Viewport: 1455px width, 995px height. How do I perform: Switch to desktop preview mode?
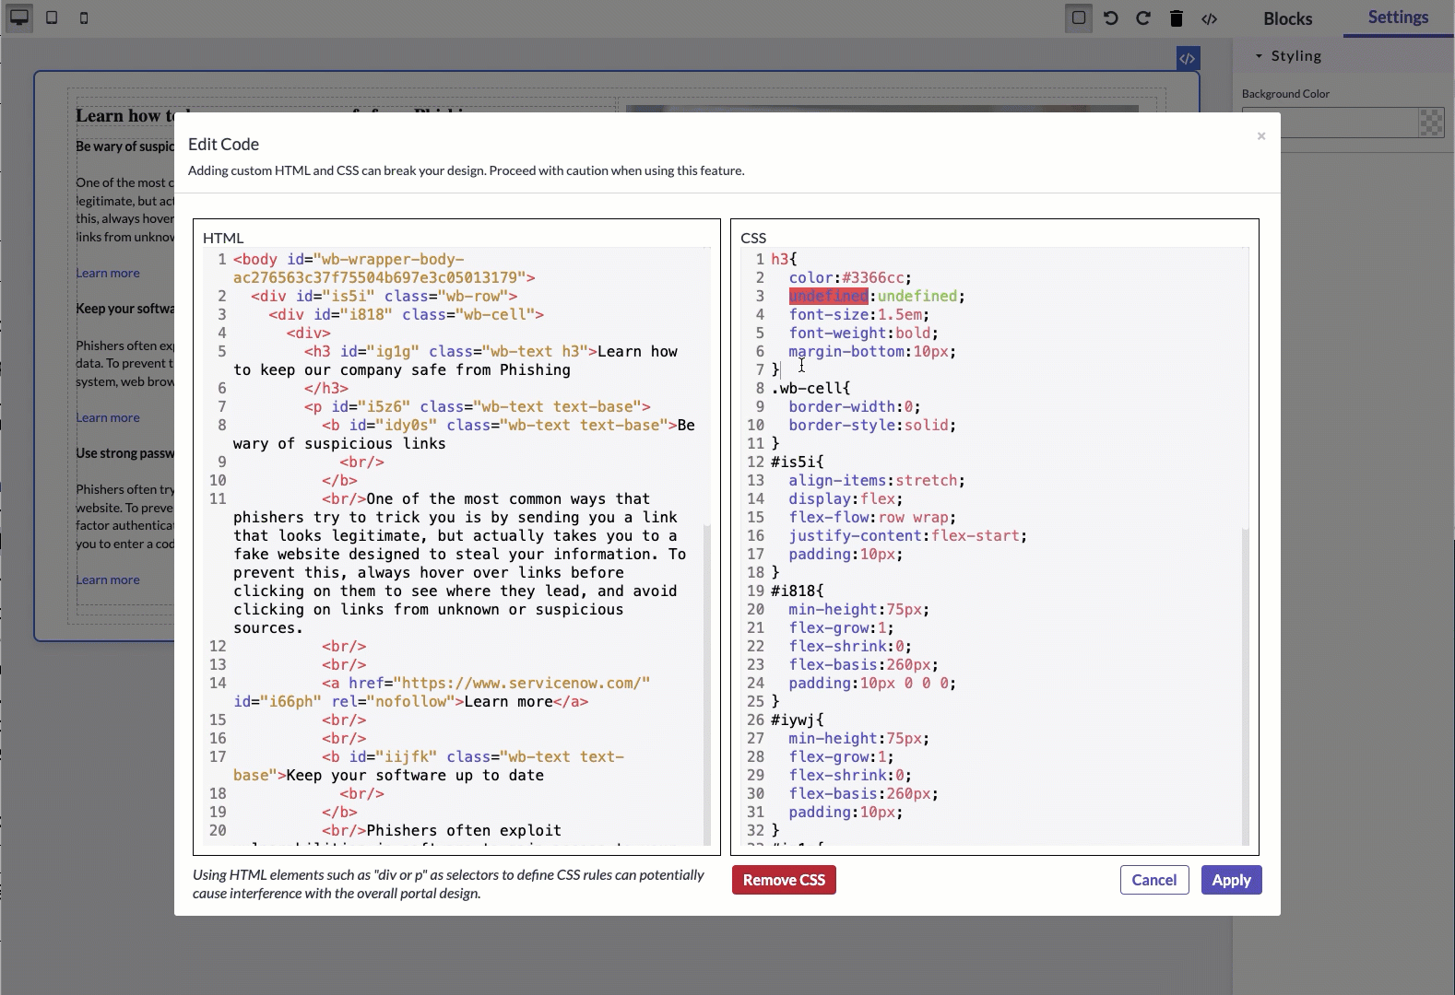coord(19,18)
